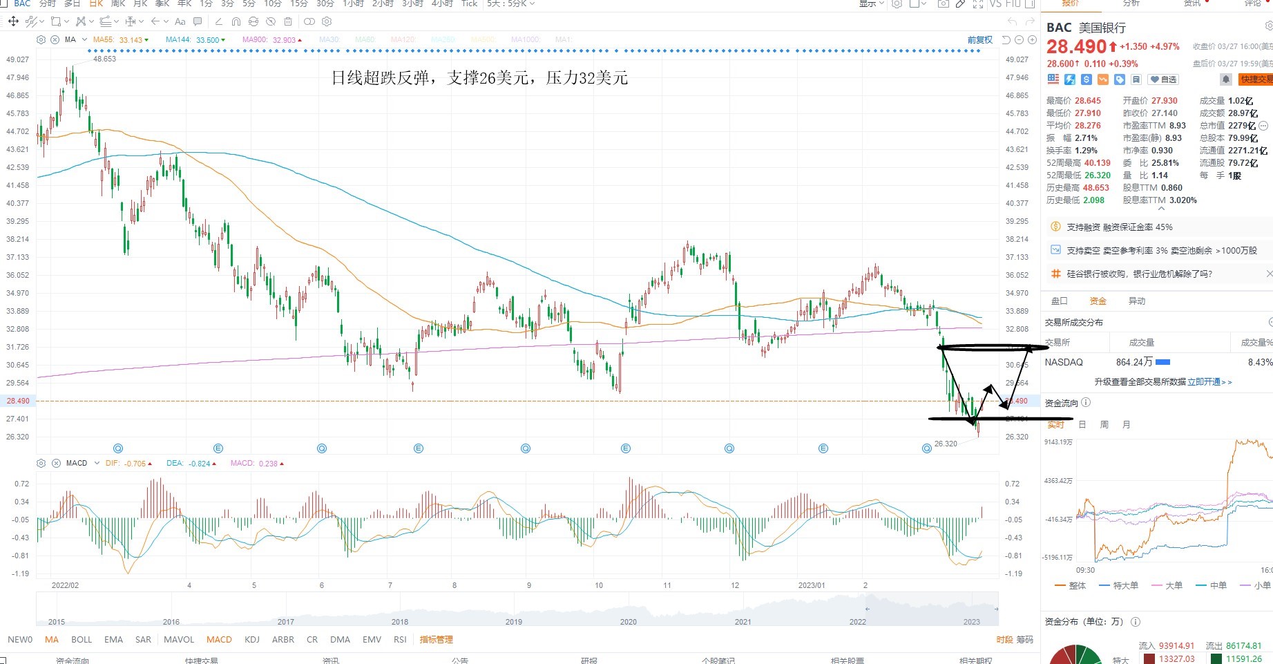
Task: Expand the MACD indicator dropdown
Action: [x=97, y=463]
